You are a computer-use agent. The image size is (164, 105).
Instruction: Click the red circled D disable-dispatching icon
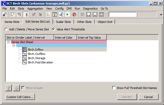74,14
